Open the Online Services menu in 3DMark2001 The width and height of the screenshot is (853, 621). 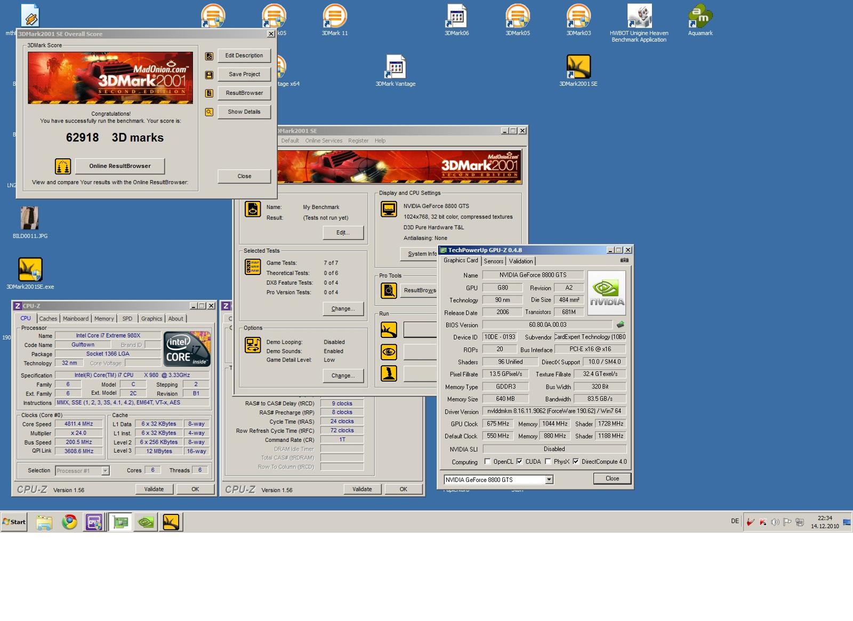(x=324, y=141)
